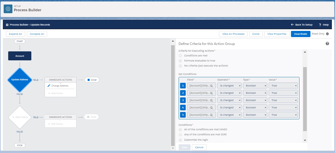Screen dimensions: 335x153
Task: Click the criteria panel vertical scrollbar
Action: click(305, 98)
